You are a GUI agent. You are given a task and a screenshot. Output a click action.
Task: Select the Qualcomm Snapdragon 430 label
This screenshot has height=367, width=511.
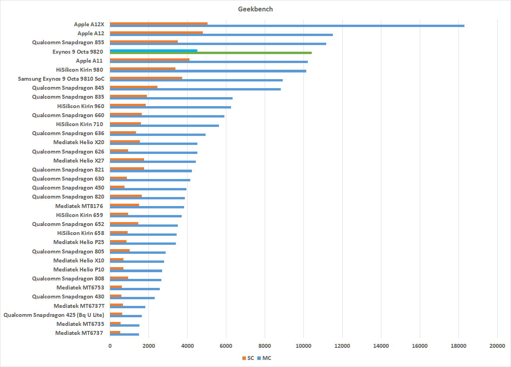click(x=68, y=296)
